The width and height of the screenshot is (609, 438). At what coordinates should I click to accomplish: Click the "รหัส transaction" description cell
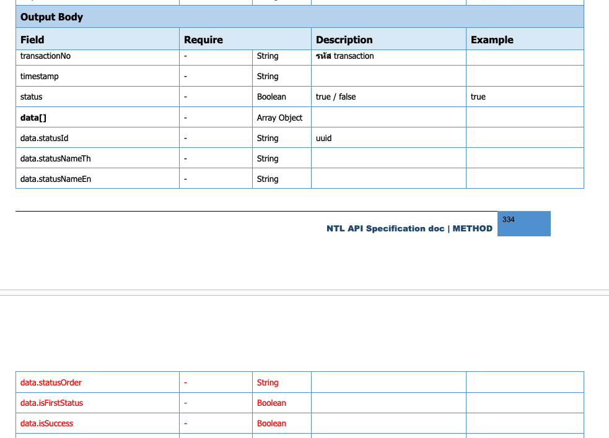(x=344, y=56)
